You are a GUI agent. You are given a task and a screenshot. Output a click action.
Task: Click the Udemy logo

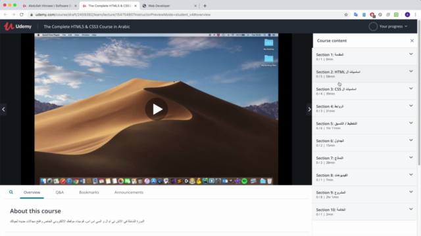(x=18, y=26)
